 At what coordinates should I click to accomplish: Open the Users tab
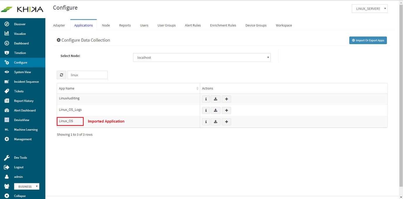coord(144,25)
